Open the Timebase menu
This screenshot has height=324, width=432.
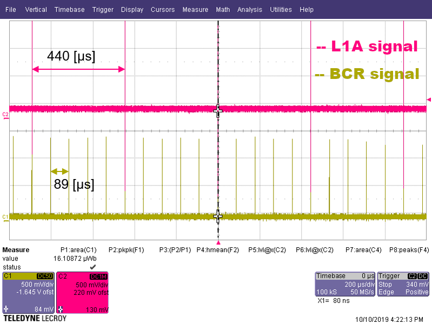69,10
